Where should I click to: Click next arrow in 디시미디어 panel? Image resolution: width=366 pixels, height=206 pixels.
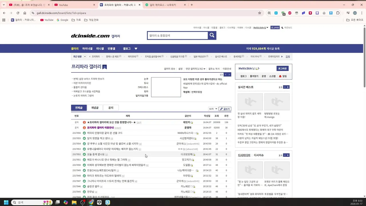click(x=288, y=155)
